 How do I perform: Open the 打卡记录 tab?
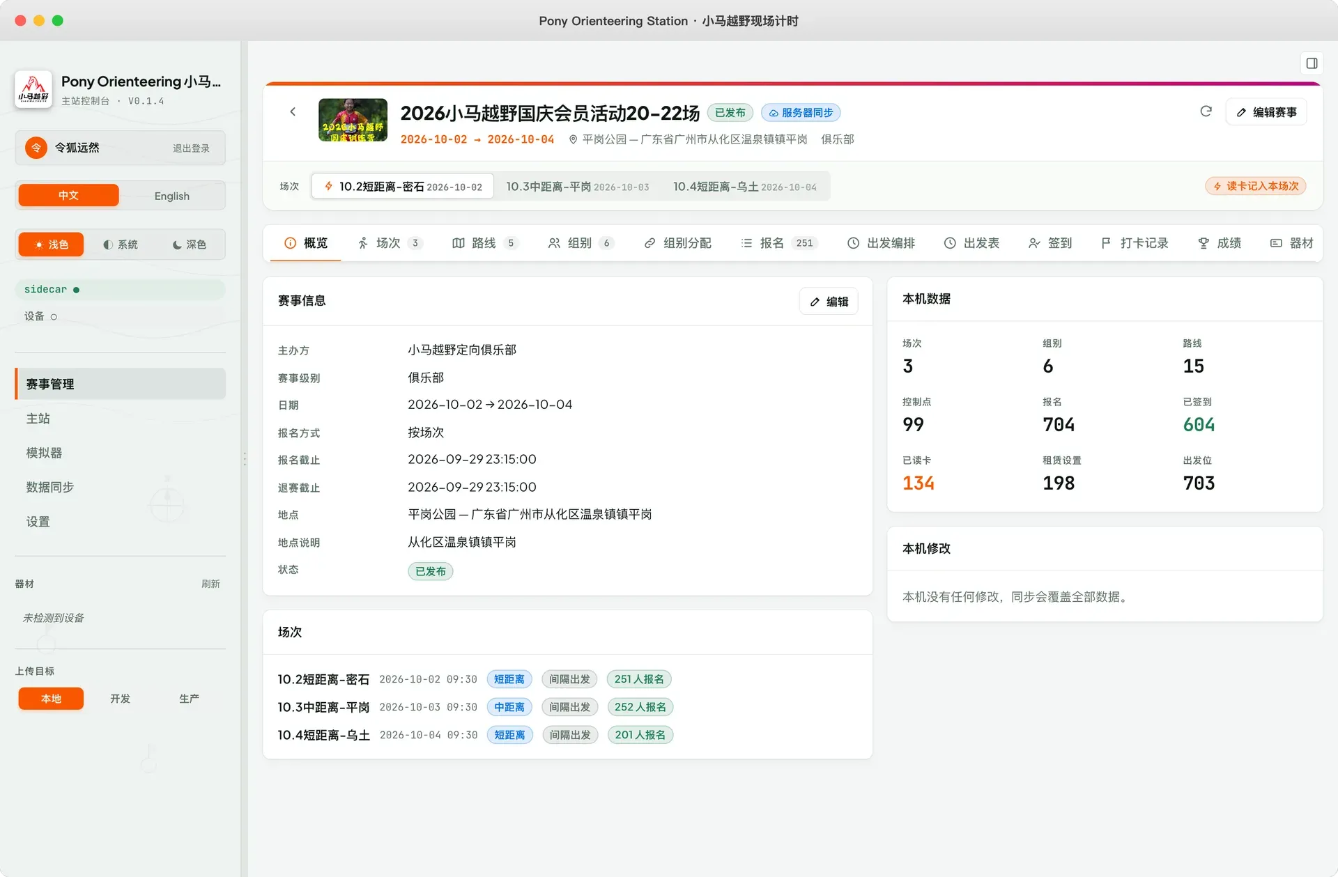coord(1135,243)
